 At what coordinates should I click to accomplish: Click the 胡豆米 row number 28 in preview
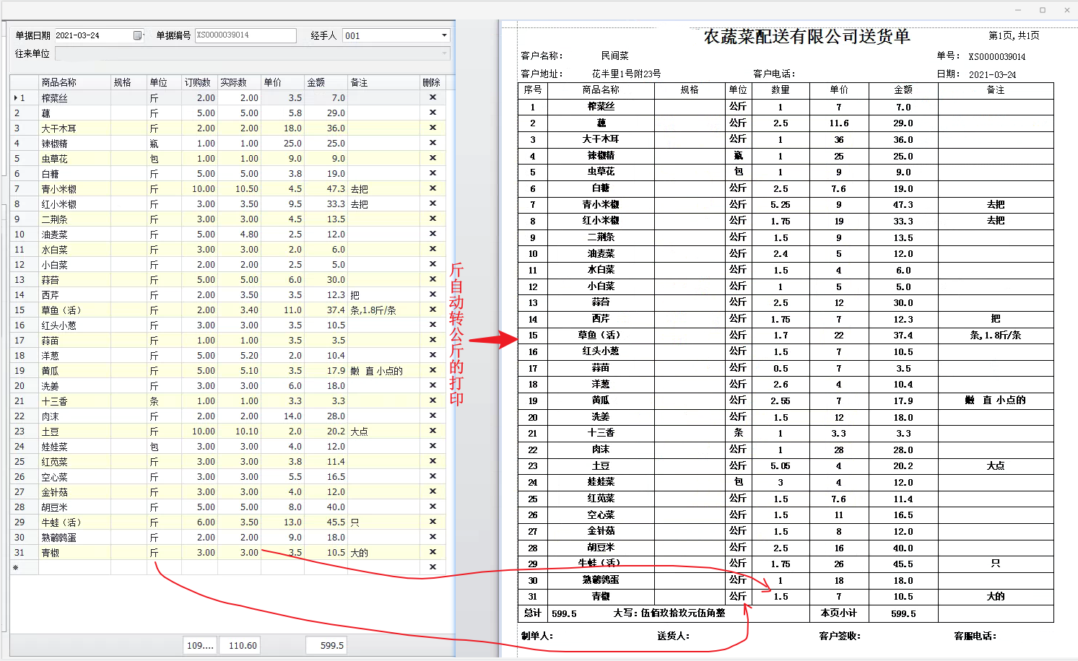click(532, 548)
